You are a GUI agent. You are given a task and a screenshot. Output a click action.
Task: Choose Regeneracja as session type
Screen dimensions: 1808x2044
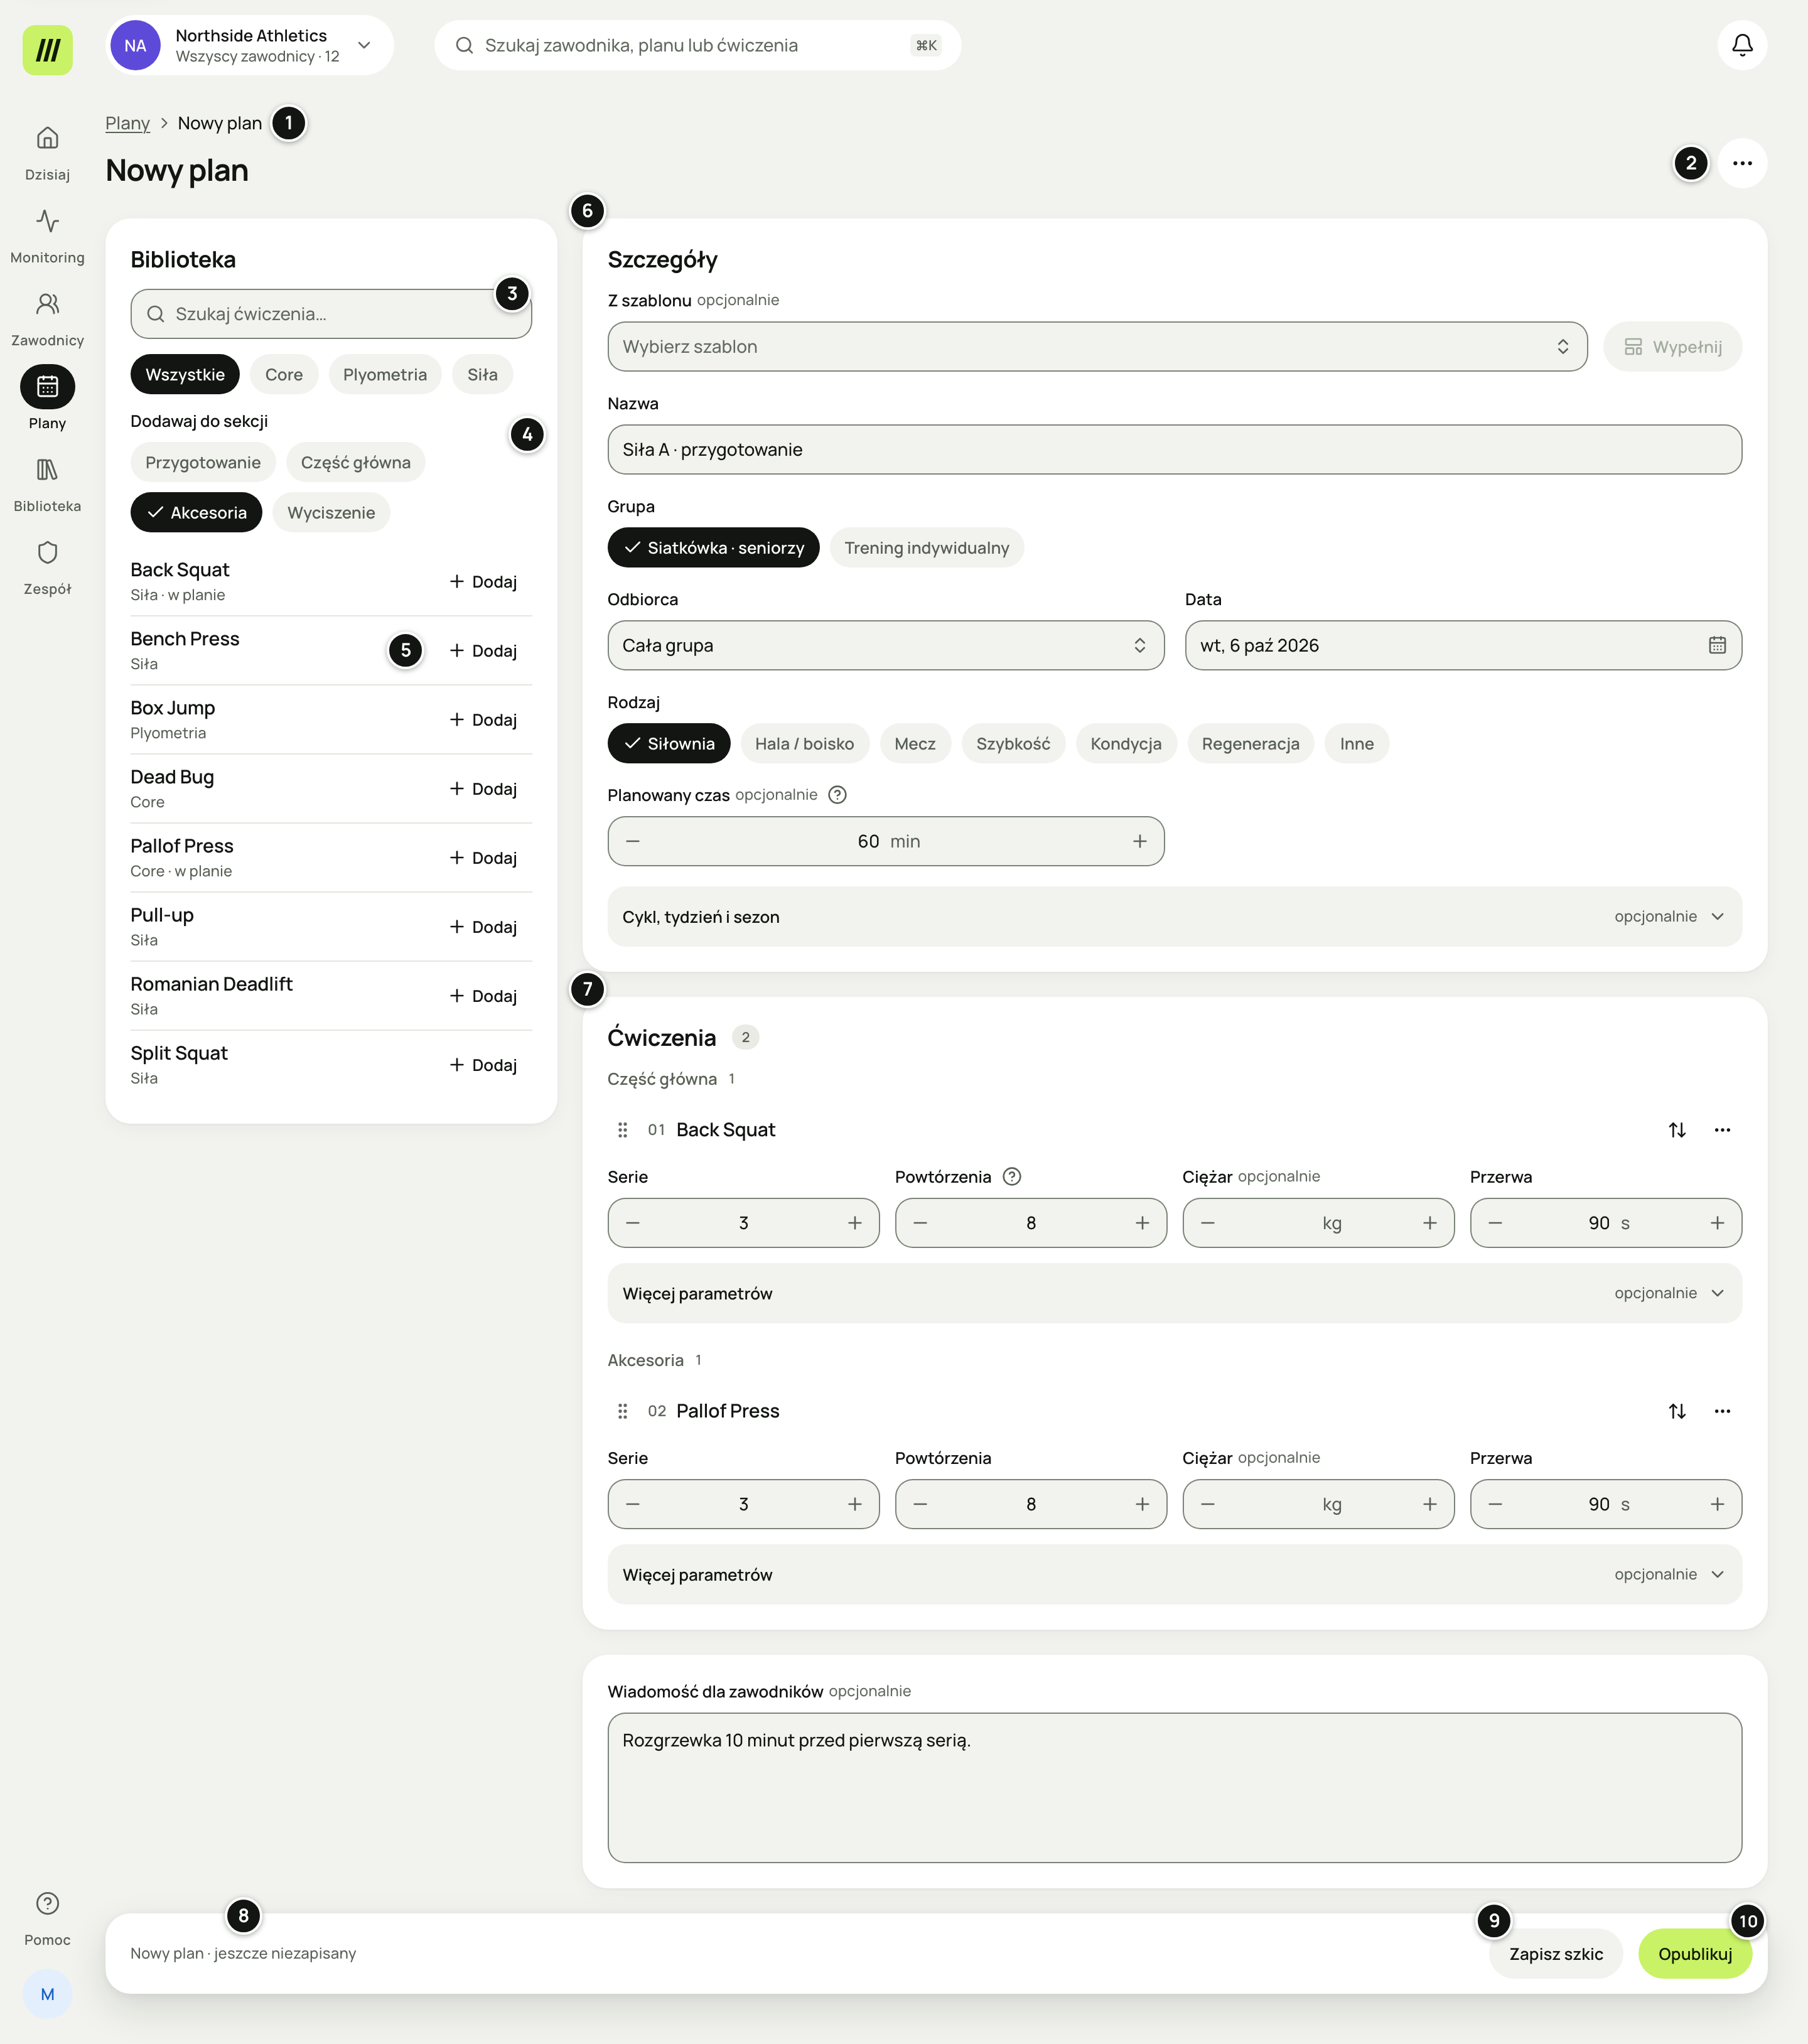pyautogui.click(x=1250, y=744)
